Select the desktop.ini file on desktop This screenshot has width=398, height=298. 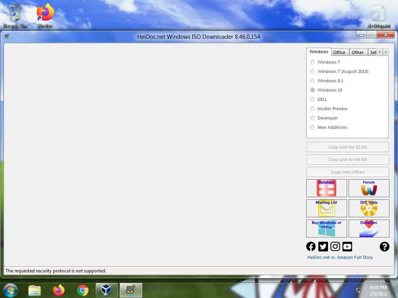click(379, 16)
